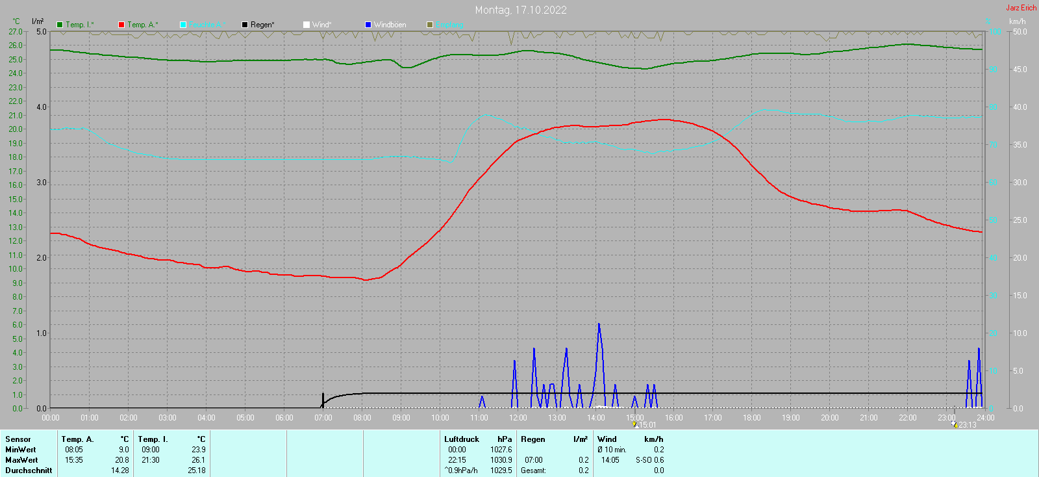Viewport: 1039px width, 477px height.
Task: Click the 18:00 label on the time axis
Action: (x=752, y=418)
